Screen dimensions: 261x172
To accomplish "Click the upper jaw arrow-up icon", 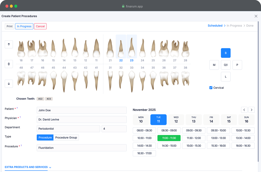I will click(9, 44).
